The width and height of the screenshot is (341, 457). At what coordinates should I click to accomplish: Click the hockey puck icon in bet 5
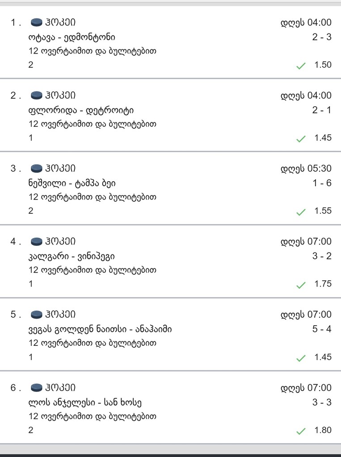[37, 314]
